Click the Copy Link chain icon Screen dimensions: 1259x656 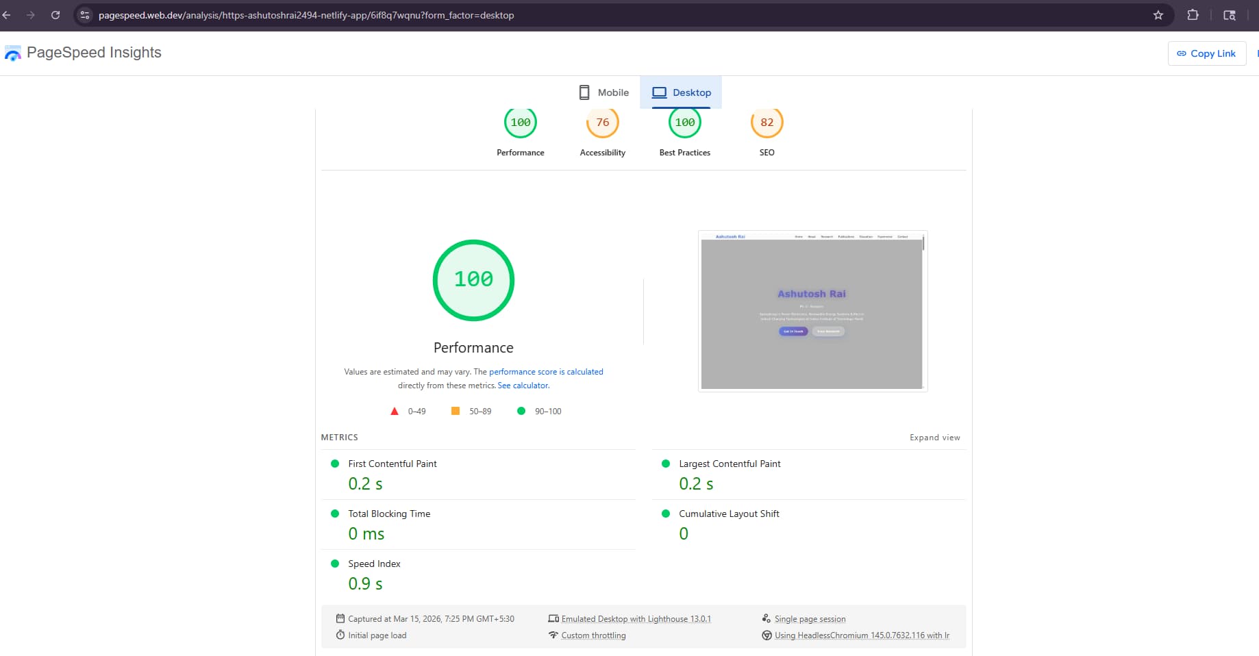[1182, 53]
